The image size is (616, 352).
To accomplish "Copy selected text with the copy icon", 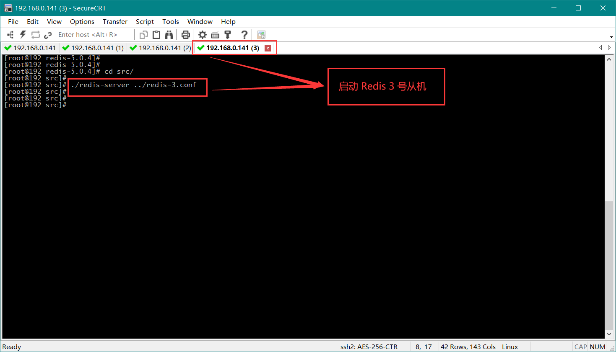I will tap(143, 34).
